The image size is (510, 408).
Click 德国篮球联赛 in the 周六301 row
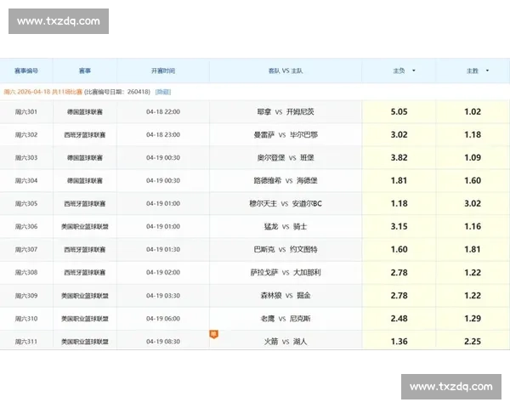[x=85, y=111]
